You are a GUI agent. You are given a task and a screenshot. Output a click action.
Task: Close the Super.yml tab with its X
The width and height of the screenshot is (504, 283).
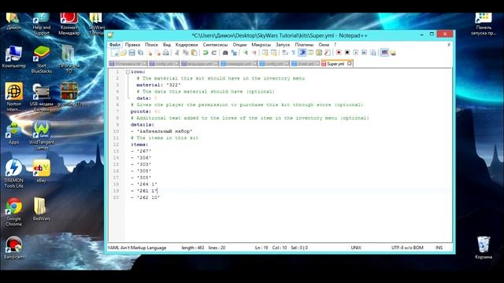pyautogui.click(x=350, y=64)
